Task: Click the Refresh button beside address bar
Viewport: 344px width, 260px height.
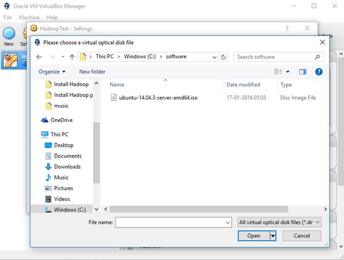Action: (x=223, y=57)
